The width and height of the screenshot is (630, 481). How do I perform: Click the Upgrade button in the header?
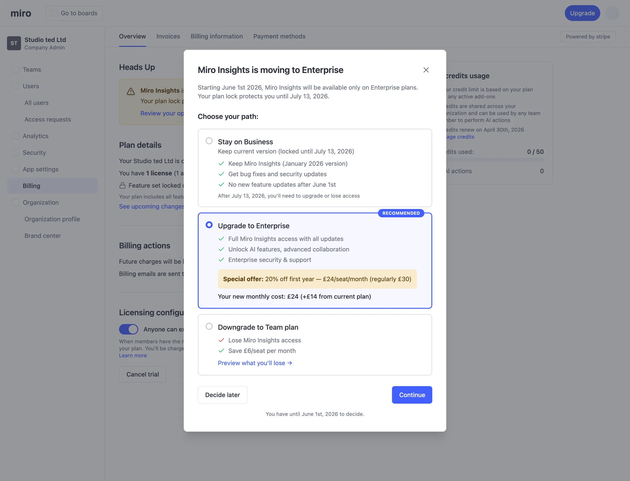(582, 13)
